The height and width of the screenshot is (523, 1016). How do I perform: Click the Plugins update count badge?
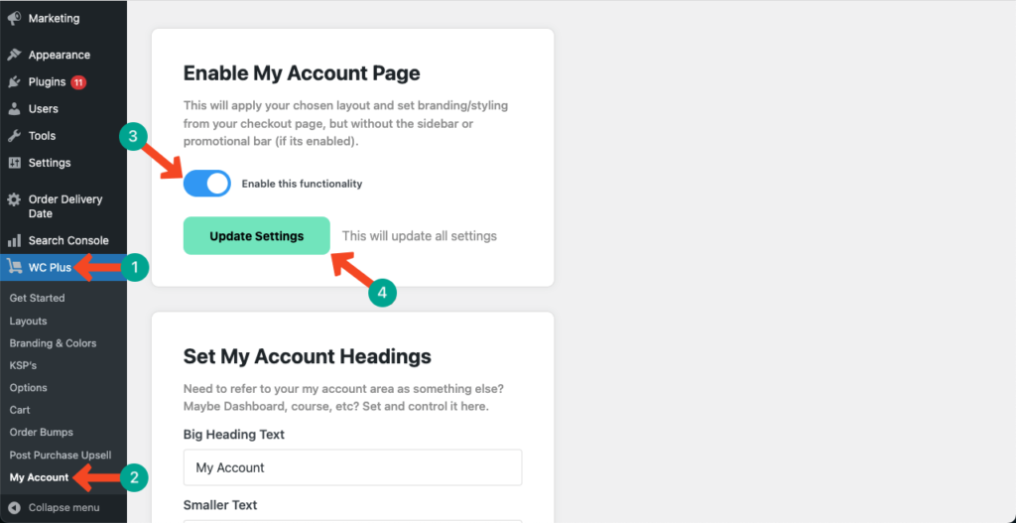[x=78, y=82]
